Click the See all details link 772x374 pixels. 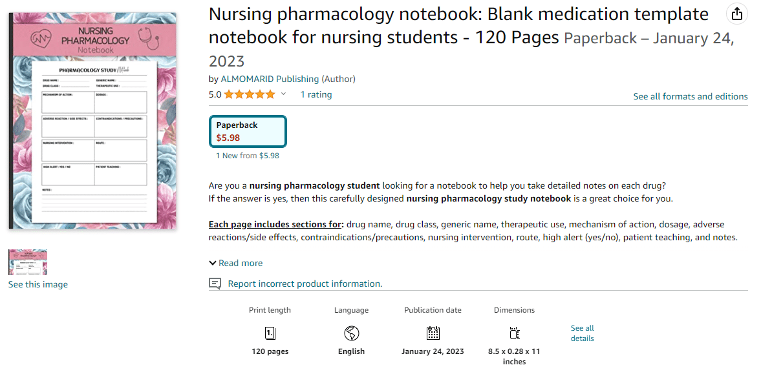click(x=583, y=333)
